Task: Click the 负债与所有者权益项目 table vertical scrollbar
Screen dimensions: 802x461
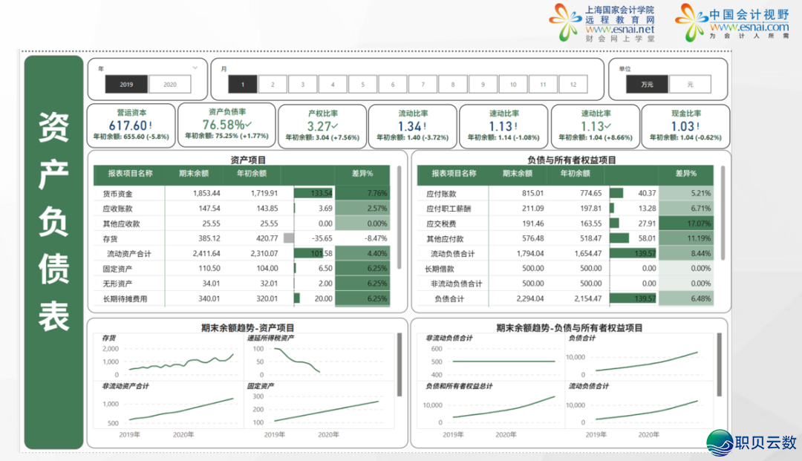Action: pyautogui.click(x=722, y=193)
